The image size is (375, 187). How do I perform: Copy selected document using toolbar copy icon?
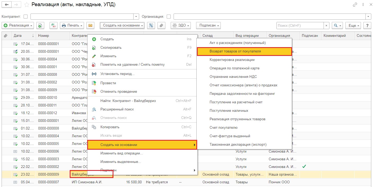coord(40,25)
